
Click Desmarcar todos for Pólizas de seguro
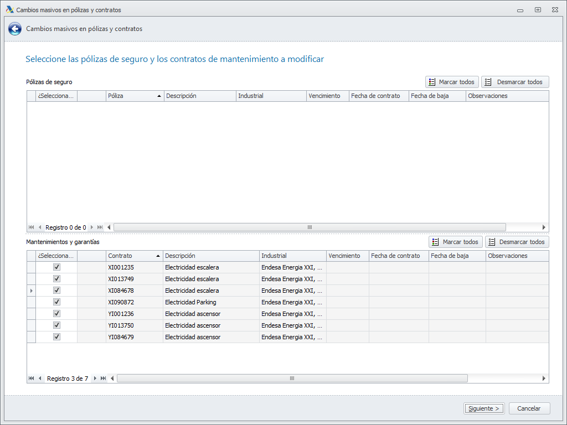(x=515, y=82)
